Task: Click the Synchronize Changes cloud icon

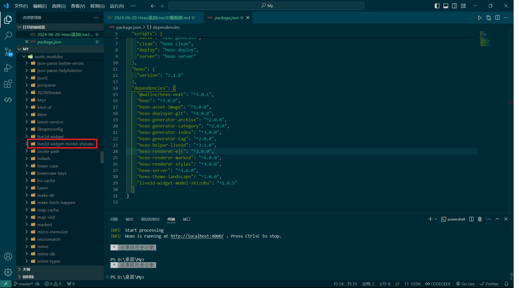Action: pos(37,284)
